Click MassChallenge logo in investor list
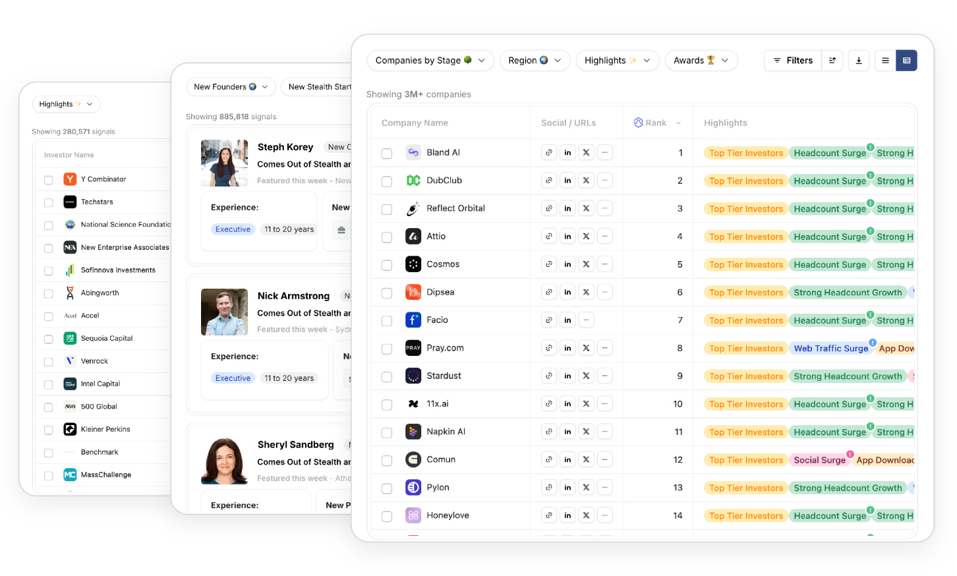Screen dimensions: 957x576 click(70, 475)
